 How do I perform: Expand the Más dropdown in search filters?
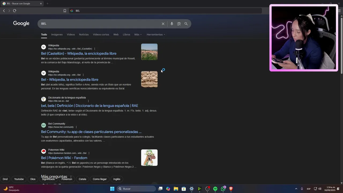click(x=138, y=35)
